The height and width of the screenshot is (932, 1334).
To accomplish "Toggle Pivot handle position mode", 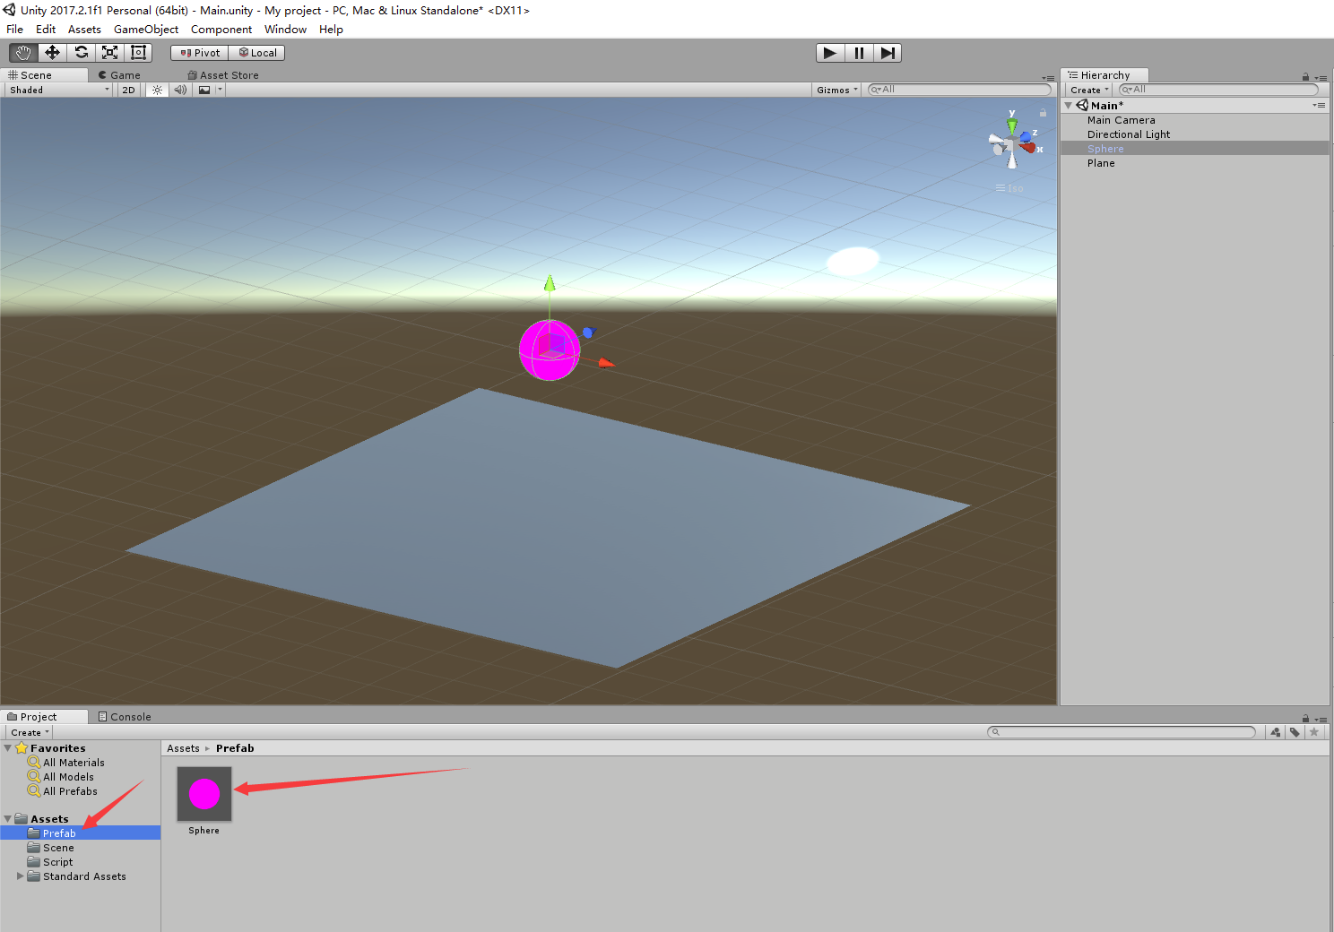I will pyautogui.click(x=198, y=52).
